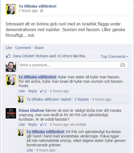Open Diana Ghafour's ribbon avatar
The image size is (134, 153).
coord(11,113)
